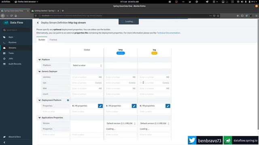Click the page vertical scrollbar
The height and width of the screenshot is (145, 259).
click(258, 74)
